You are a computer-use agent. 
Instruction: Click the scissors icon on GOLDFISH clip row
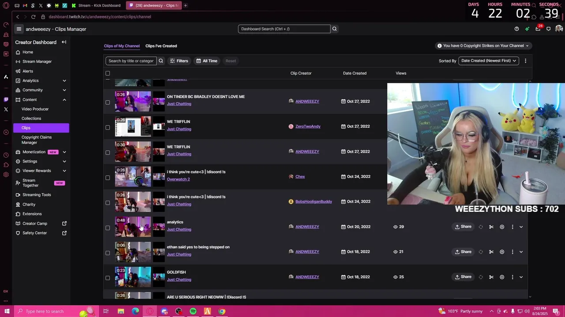pyautogui.click(x=491, y=277)
